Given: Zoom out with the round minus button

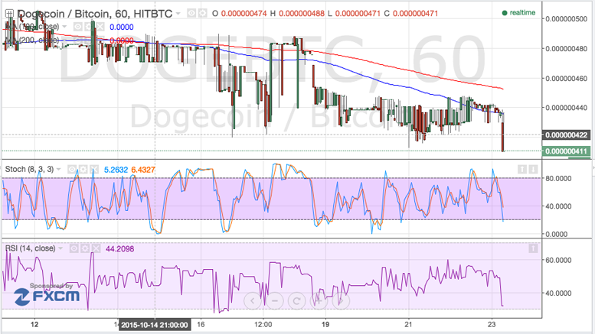Looking at the screenshot, I should 275,301.
